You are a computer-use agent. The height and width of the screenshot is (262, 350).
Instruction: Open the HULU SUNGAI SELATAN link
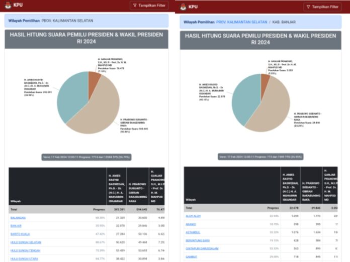coord(26,242)
